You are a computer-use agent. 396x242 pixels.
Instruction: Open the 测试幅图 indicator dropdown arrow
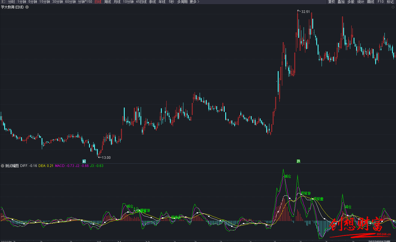3,166
